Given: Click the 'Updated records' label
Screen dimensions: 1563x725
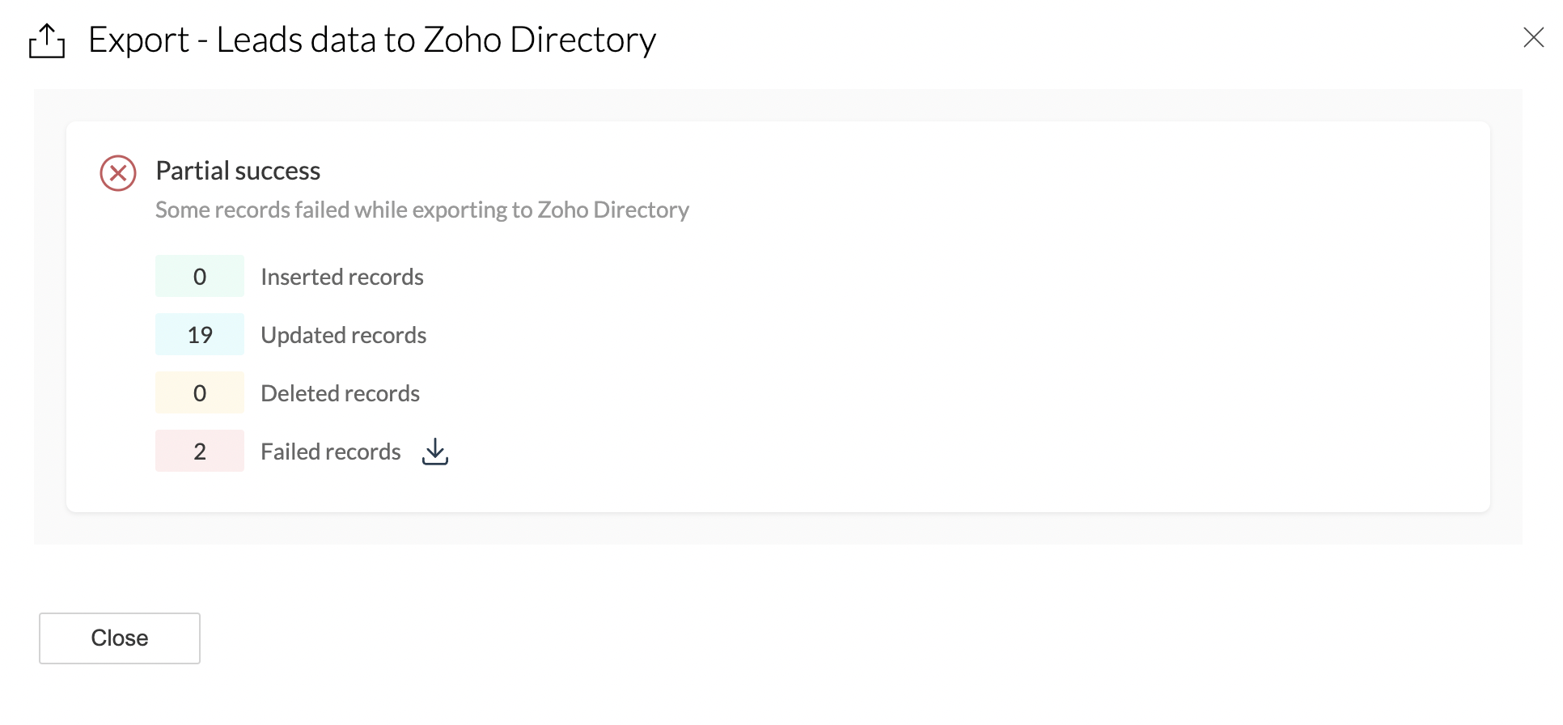Looking at the screenshot, I should [x=343, y=335].
